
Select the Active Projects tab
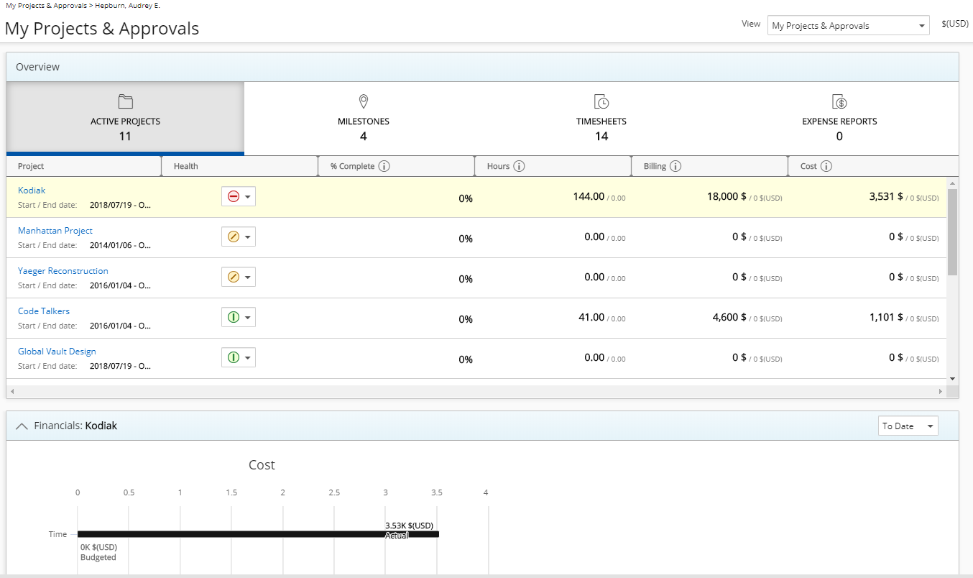pos(125,119)
